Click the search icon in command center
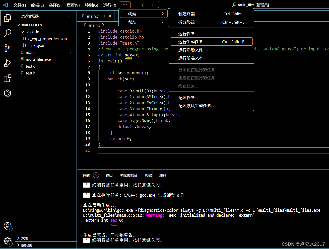Screen dimensions: 329x249 [x=234, y=5]
